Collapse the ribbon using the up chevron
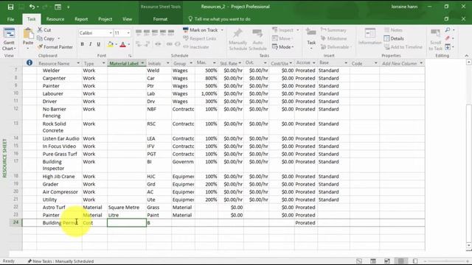This screenshot has width=472, height=265. click(x=466, y=56)
